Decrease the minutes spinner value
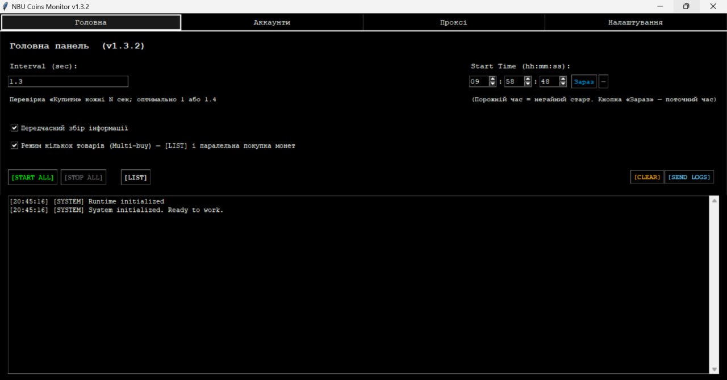727x380 pixels. 528,84
